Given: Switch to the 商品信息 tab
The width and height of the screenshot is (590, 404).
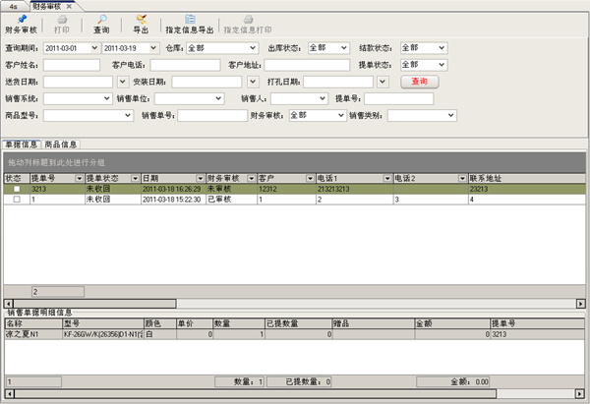Looking at the screenshot, I should coord(62,144).
